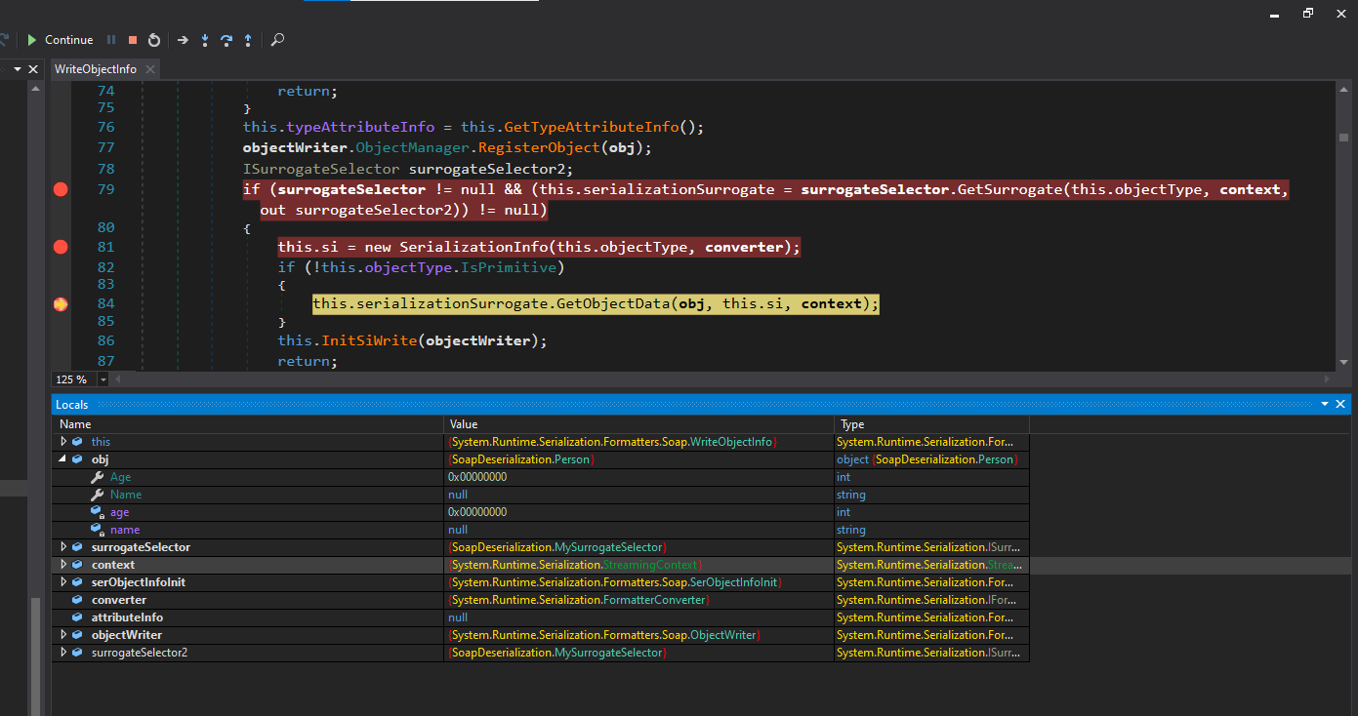Stop debugging with the red square icon
Screen dimensions: 1358x716
133,40
